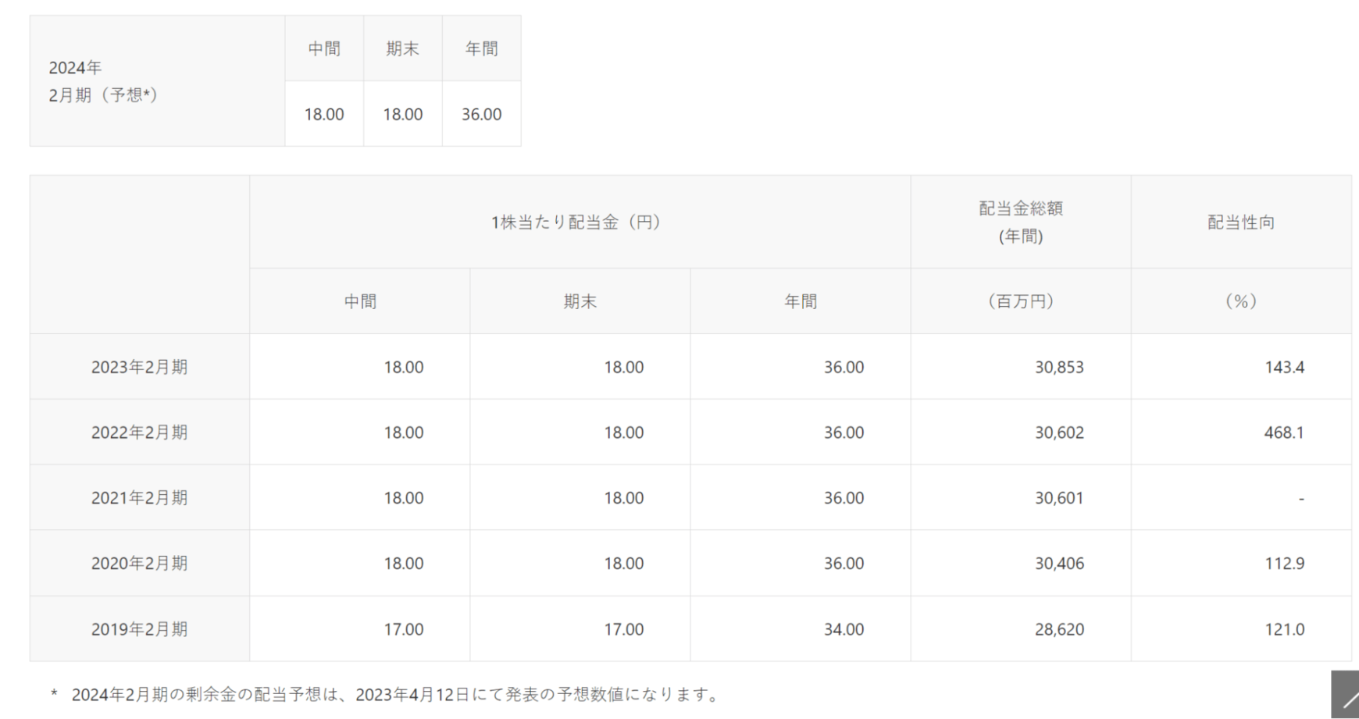Click the 1株当たり配当金（円） header cell
1359x719 pixels.
tap(580, 222)
